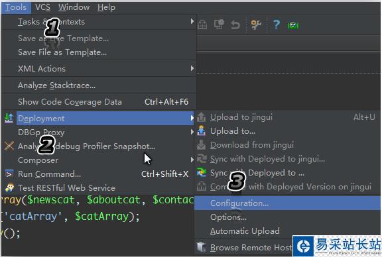
Task: Click the Upload to... icon
Action: tap(201, 131)
